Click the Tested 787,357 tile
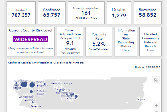 (21, 13)
